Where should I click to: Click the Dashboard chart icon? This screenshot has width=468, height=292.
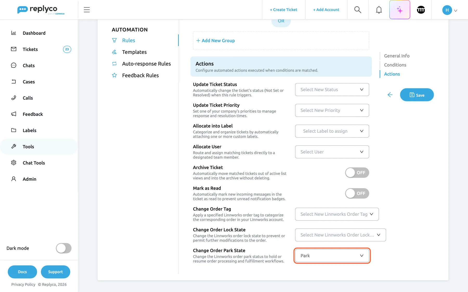pos(14,33)
